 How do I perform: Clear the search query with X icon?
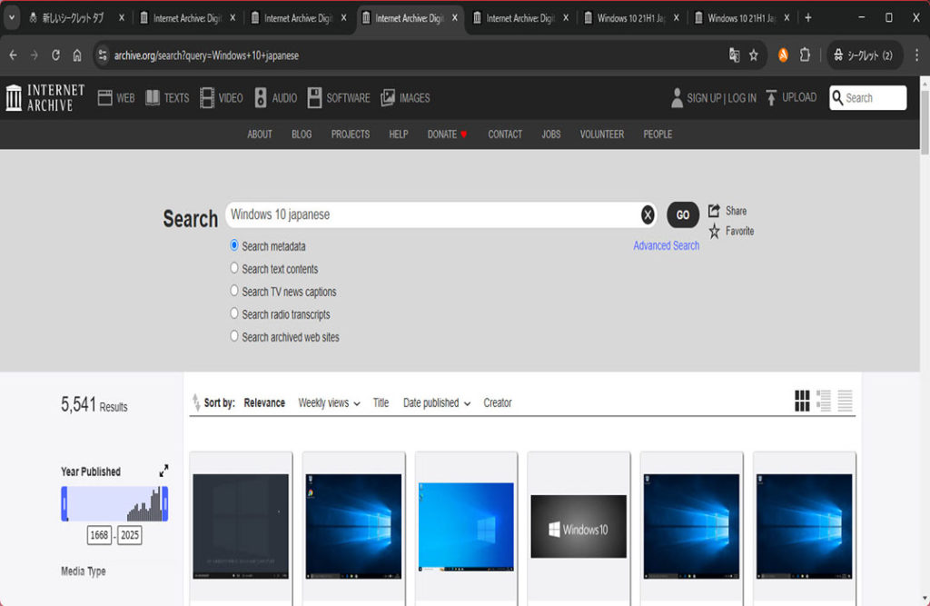648,214
